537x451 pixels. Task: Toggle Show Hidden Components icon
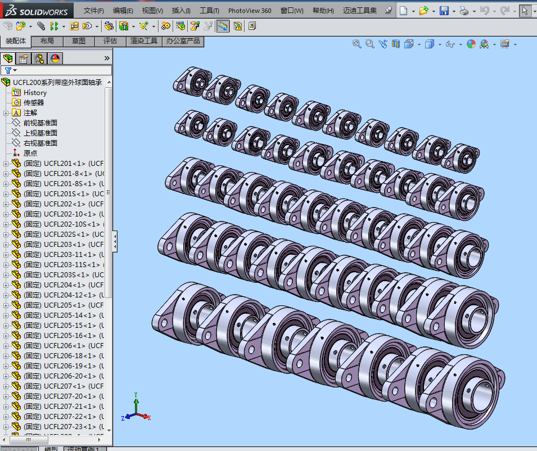click(109, 26)
